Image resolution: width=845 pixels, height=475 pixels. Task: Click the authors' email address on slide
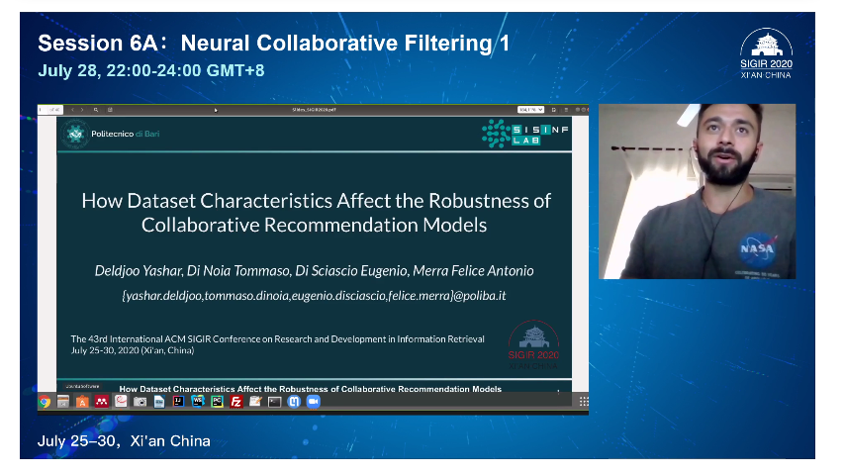coord(314,296)
